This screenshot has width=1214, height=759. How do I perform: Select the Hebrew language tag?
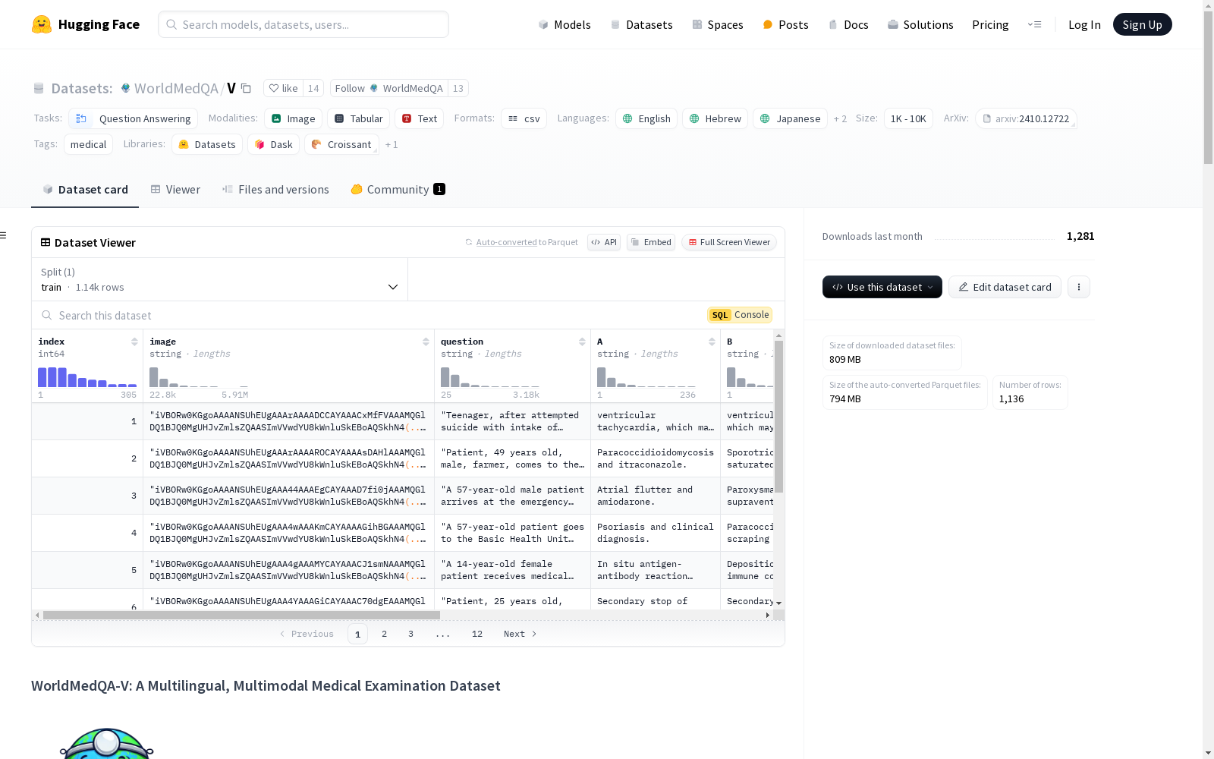click(715, 118)
